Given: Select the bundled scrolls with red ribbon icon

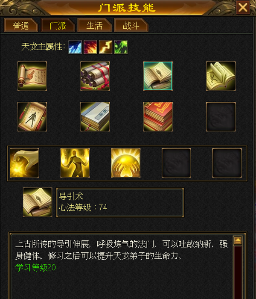Looking at the screenshot, I should click(95, 76).
